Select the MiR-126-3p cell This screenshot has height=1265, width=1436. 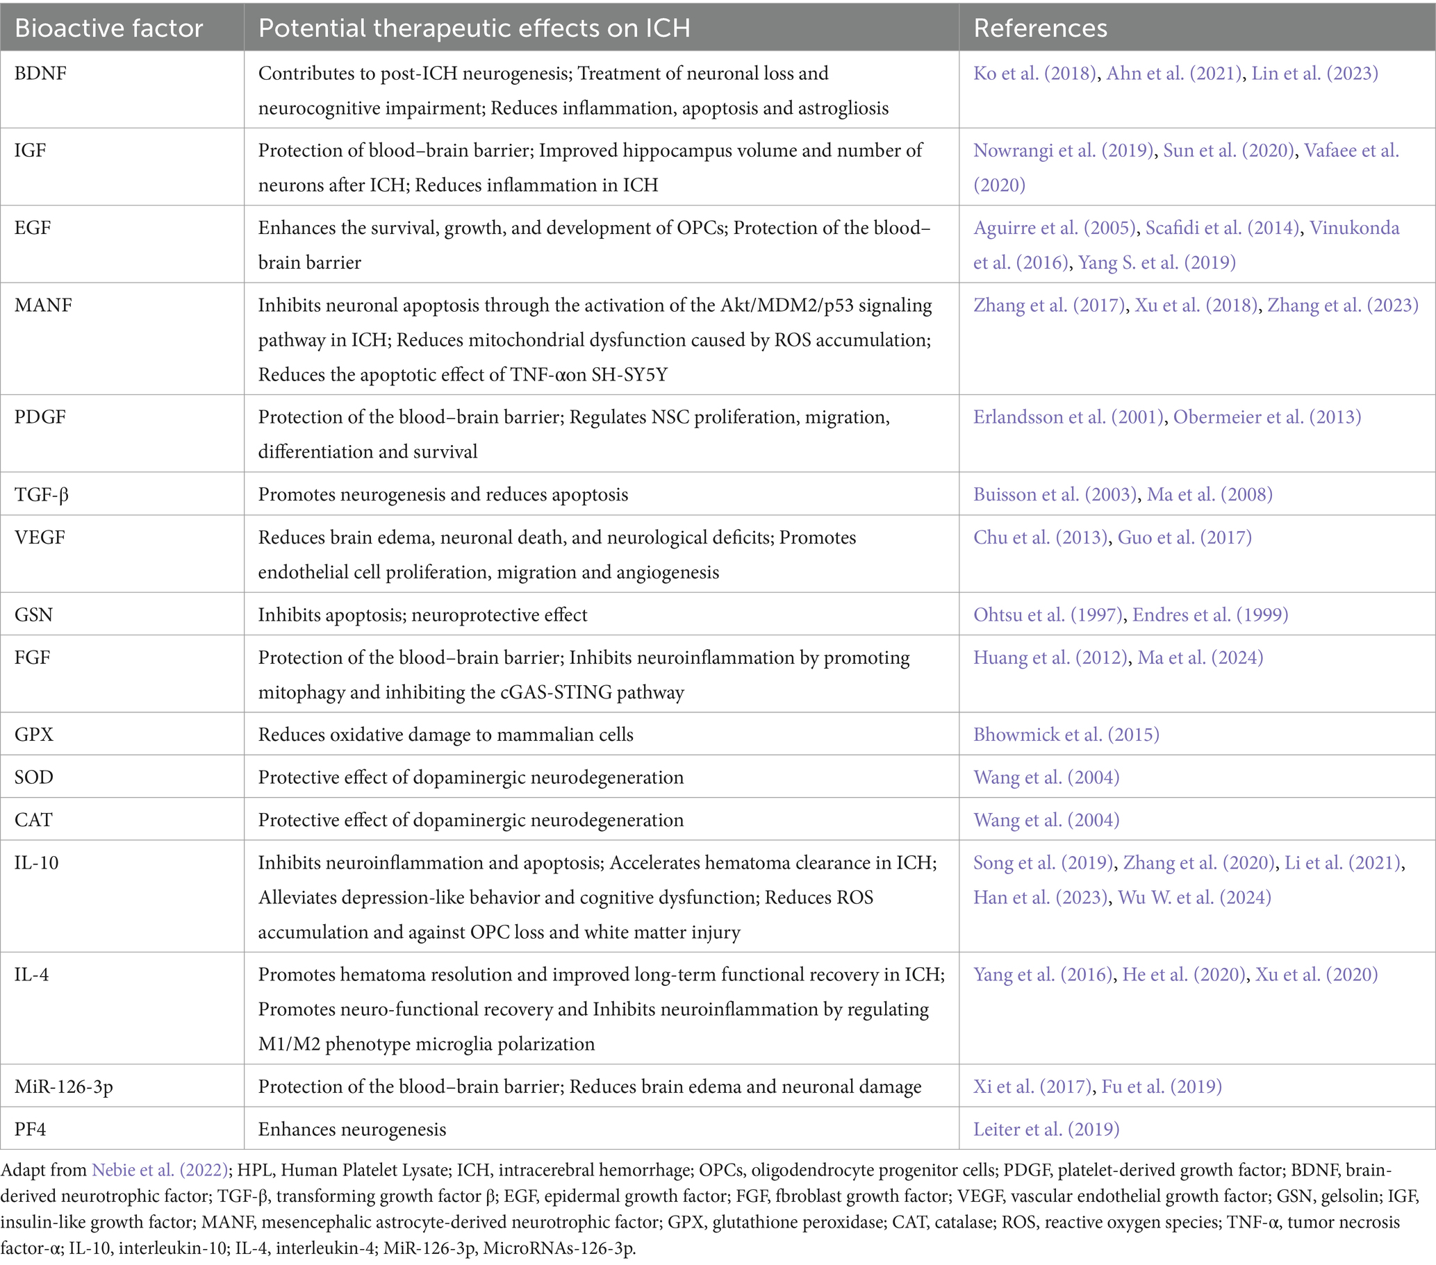tap(122, 1086)
